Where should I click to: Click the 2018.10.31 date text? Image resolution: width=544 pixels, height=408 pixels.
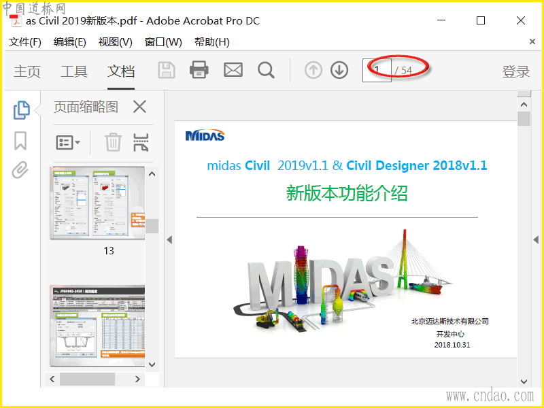[452, 345]
